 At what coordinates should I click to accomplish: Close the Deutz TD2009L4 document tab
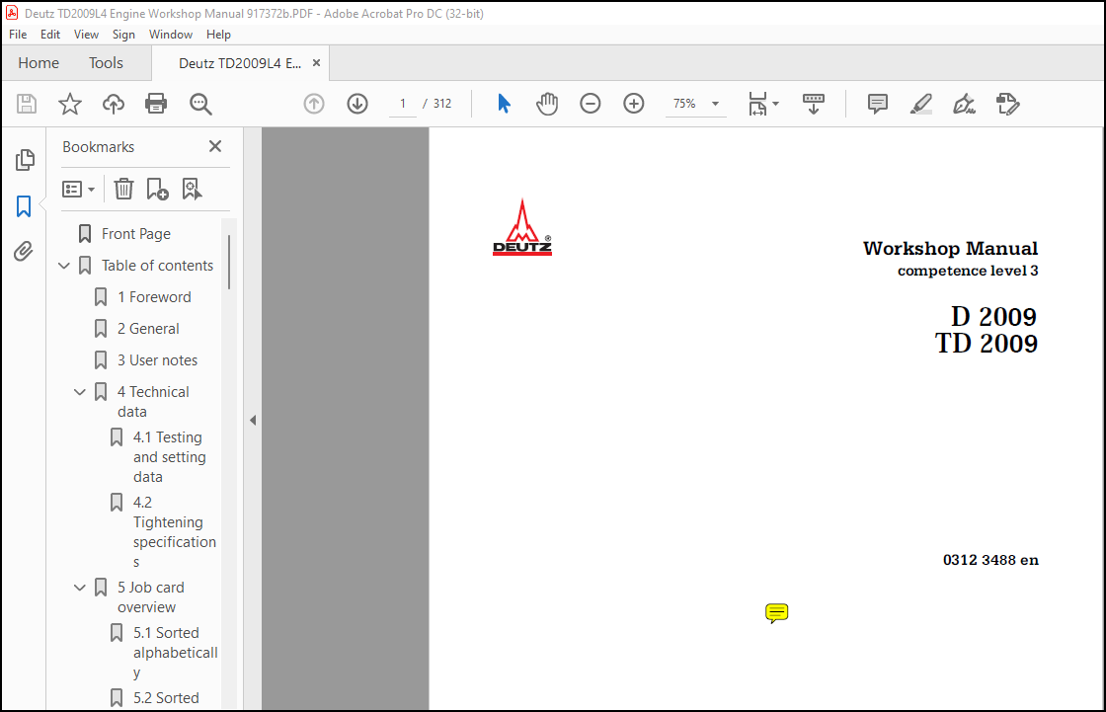pos(317,63)
